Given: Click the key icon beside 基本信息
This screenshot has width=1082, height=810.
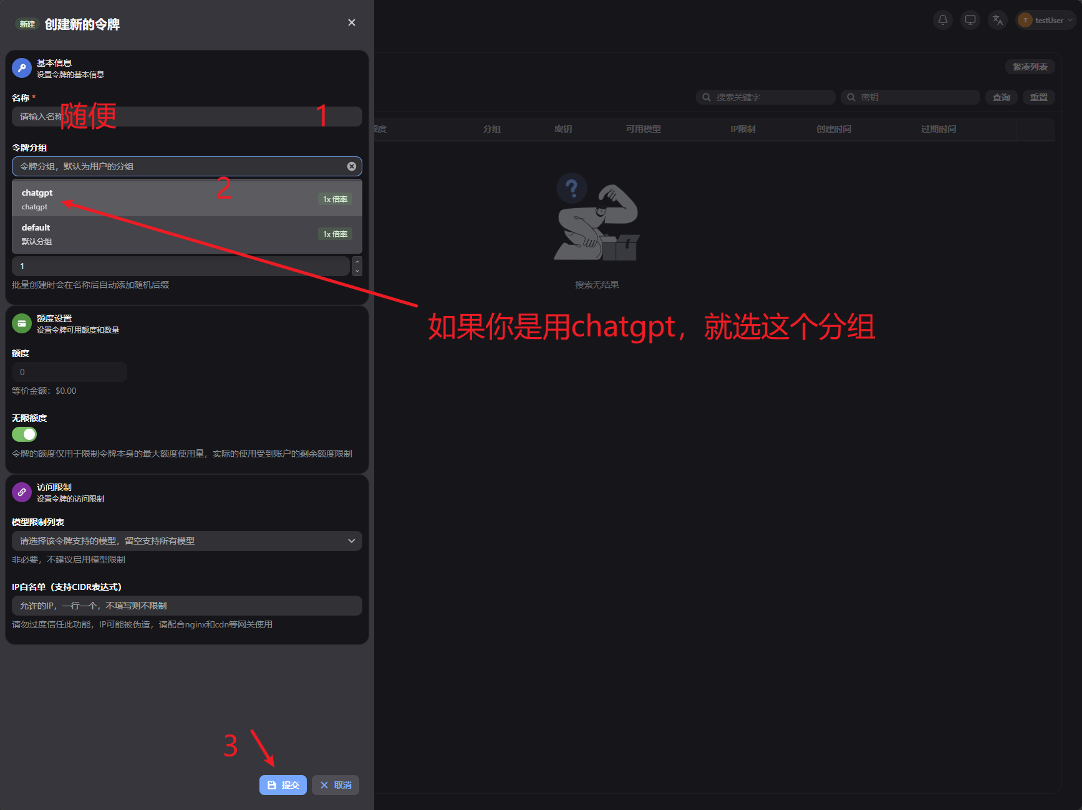Looking at the screenshot, I should (22, 68).
